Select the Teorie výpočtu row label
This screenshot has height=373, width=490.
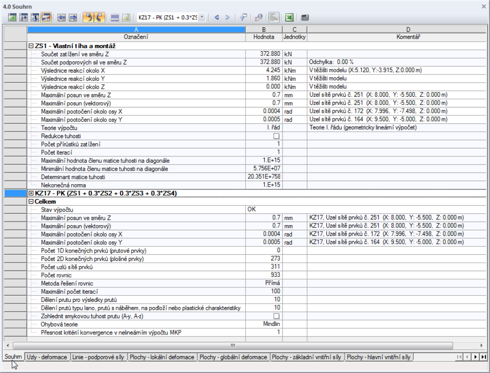point(59,128)
